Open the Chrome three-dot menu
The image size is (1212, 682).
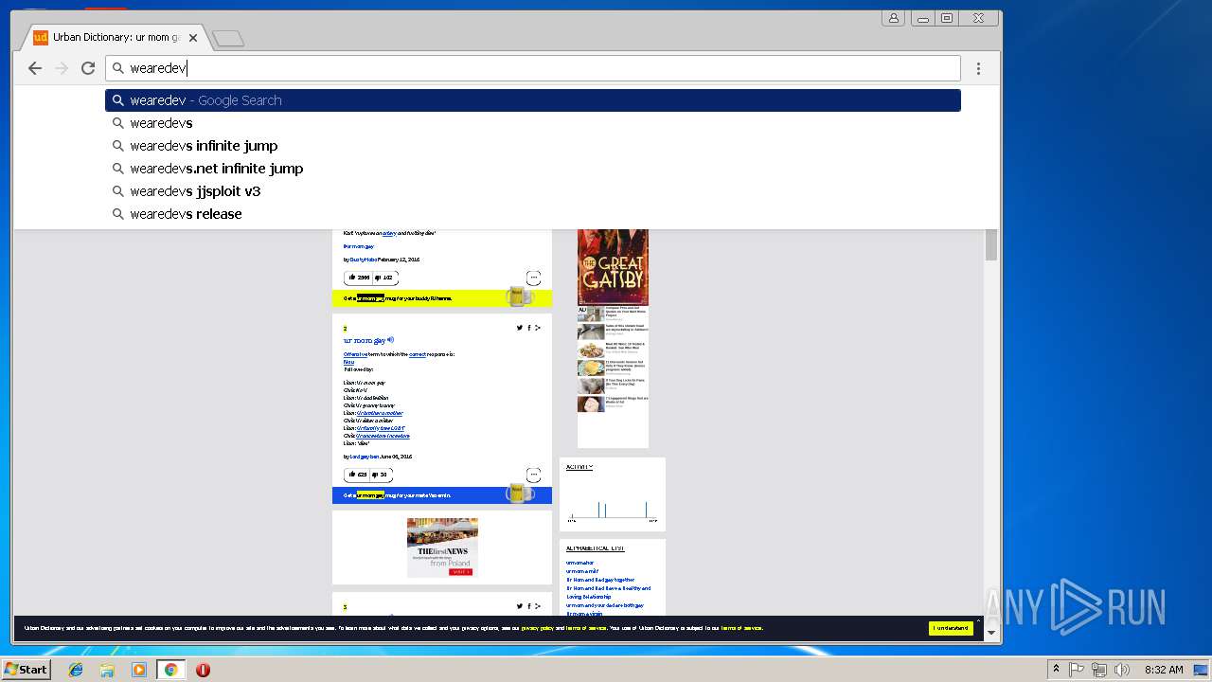pos(978,68)
